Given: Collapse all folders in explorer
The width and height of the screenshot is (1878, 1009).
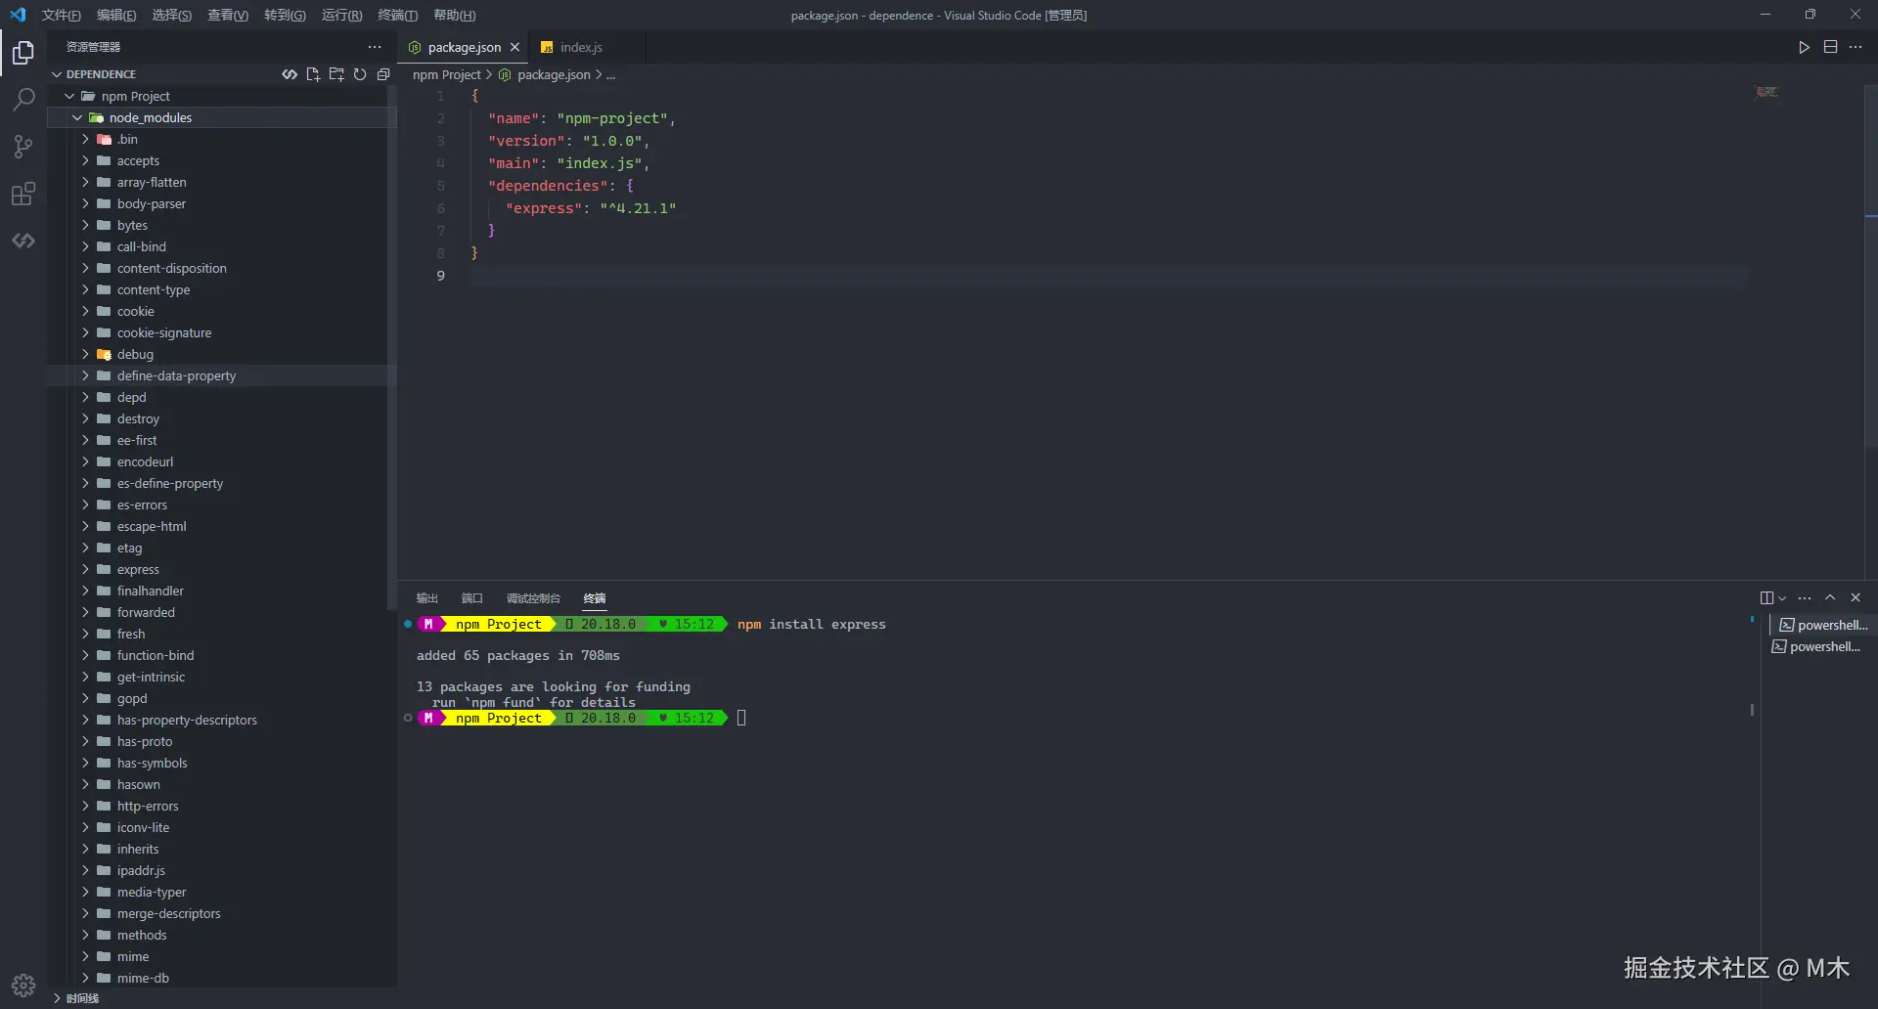Looking at the screenshot, I should click(383, 74).
